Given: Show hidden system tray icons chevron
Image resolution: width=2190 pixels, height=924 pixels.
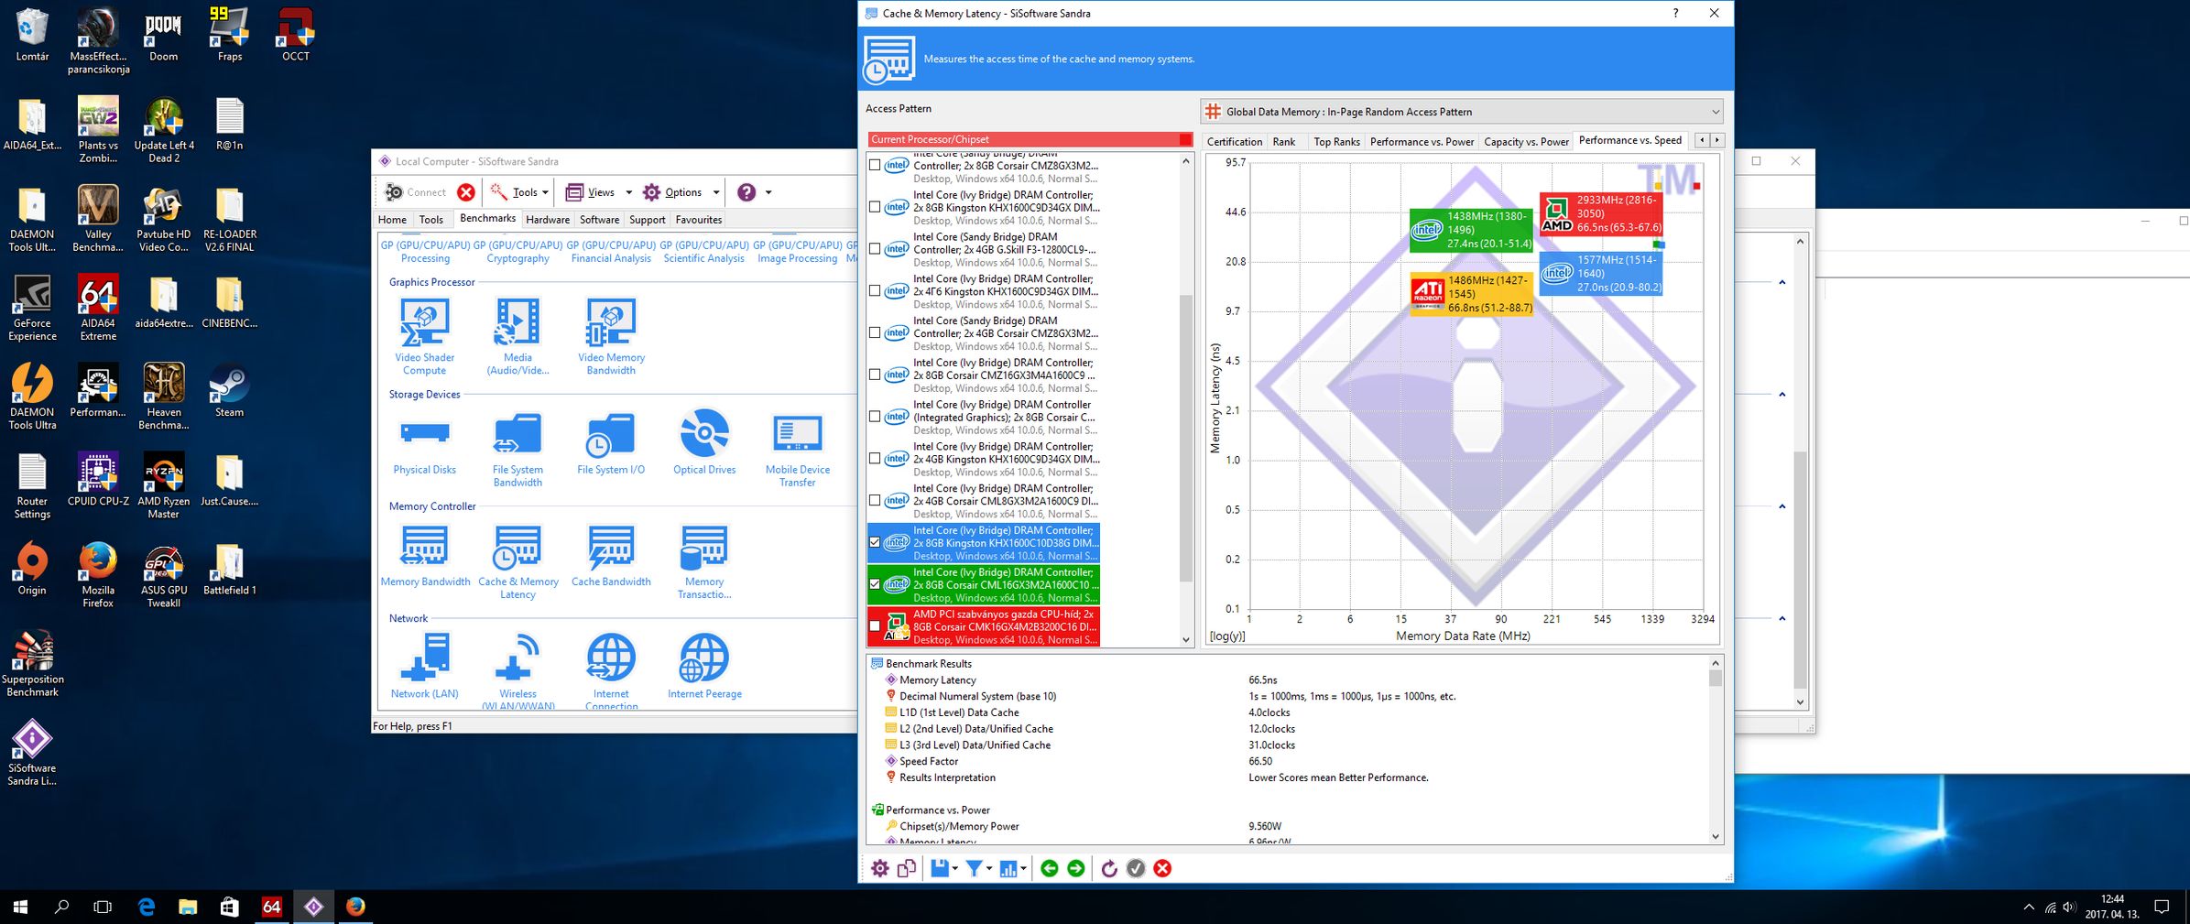Looking at the screenshot, I should (x=2028, y=908).
